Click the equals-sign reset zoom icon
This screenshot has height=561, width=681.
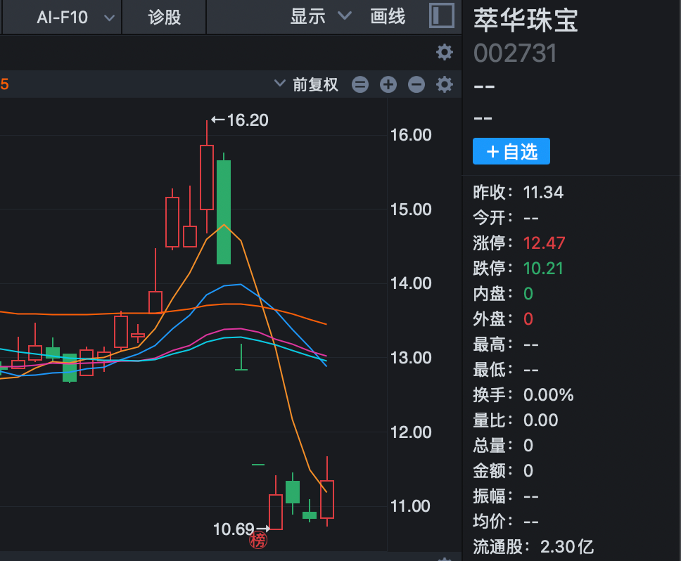pyautogui.click(x=360, y=85)
